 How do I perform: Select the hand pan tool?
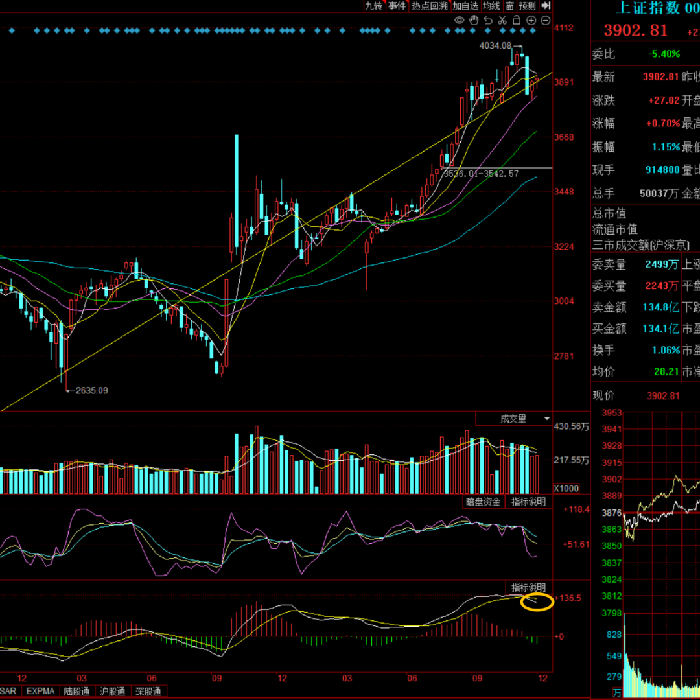474,21
